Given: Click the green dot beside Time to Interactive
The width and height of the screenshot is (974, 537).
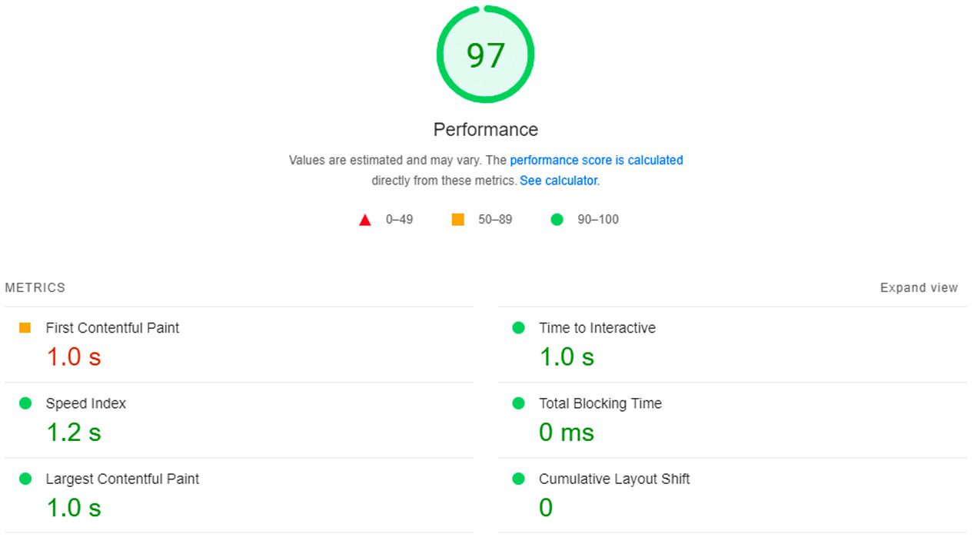Looking at the screenshot, I should 518,328.
